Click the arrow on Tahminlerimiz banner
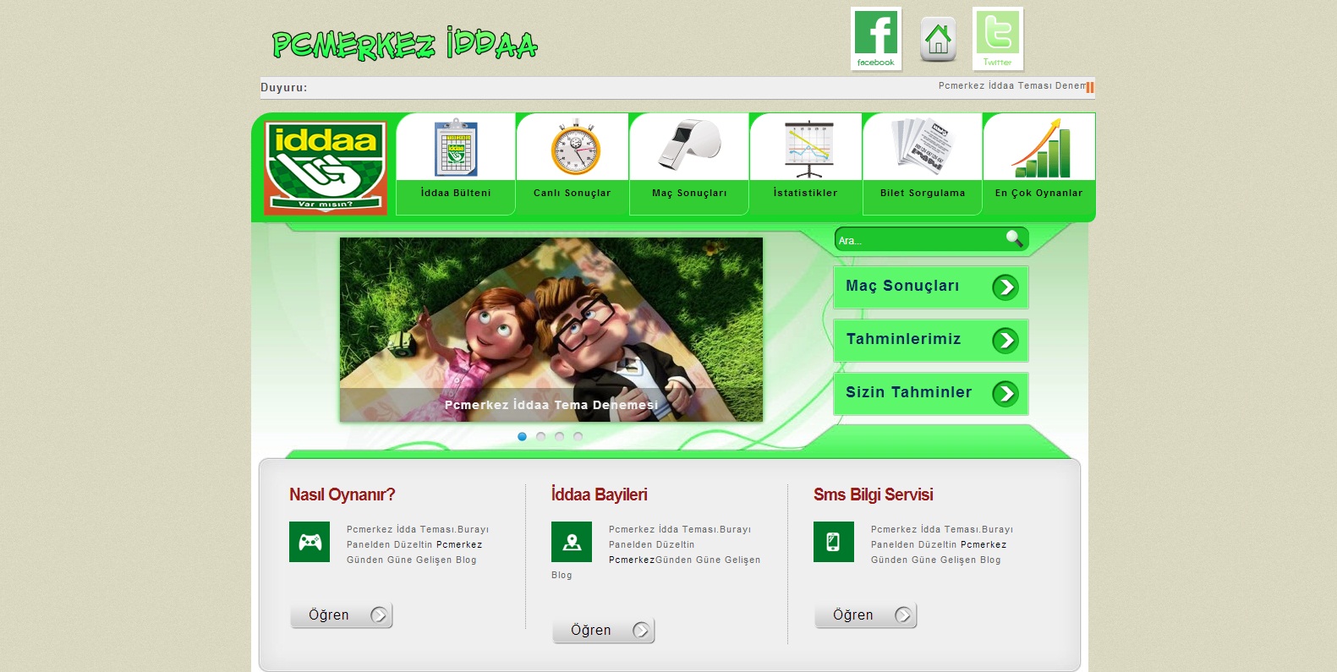 [1005, 341]
